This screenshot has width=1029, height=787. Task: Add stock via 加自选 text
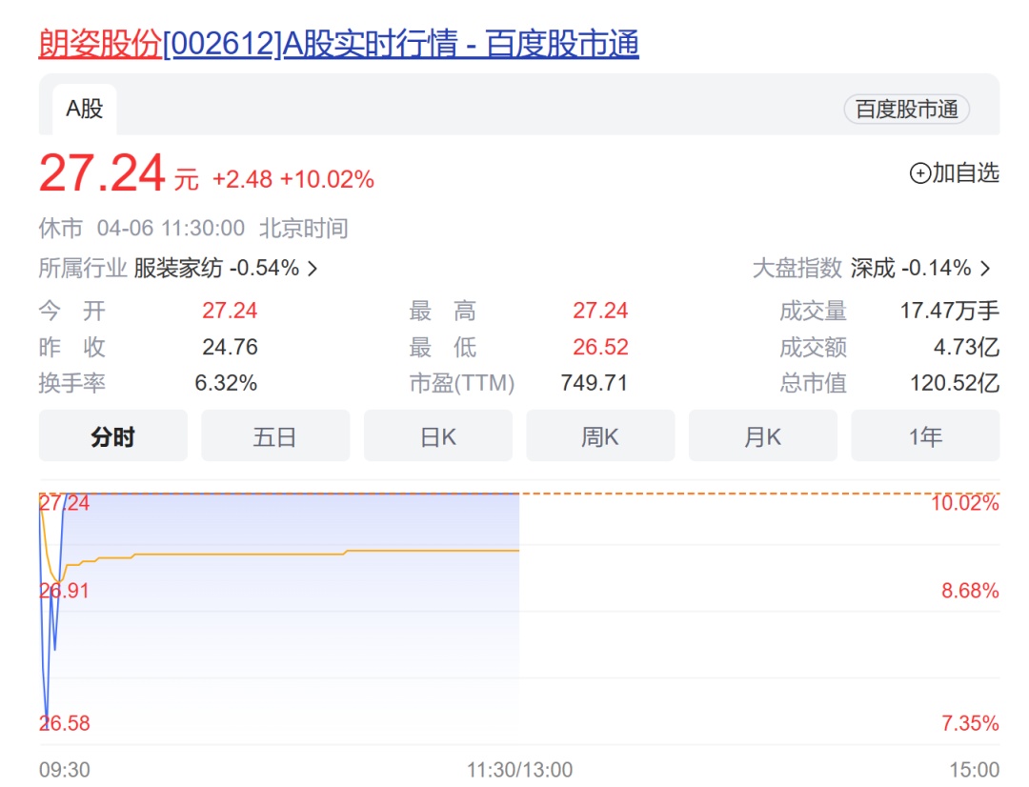(965, 172)
